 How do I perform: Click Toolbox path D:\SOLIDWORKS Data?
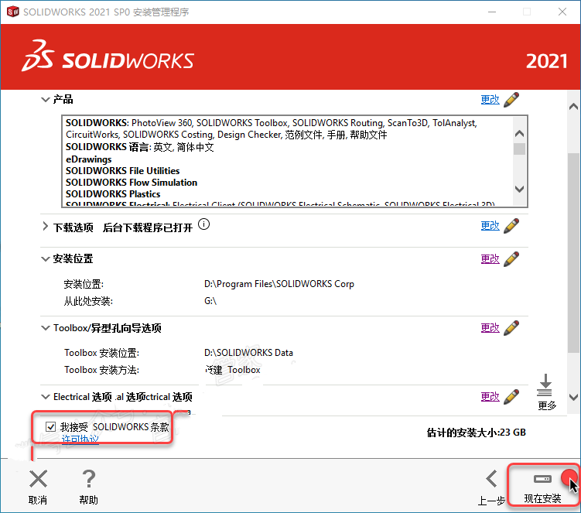(x=248, y=353)
